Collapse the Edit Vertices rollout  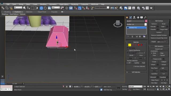tap(159, 21)
